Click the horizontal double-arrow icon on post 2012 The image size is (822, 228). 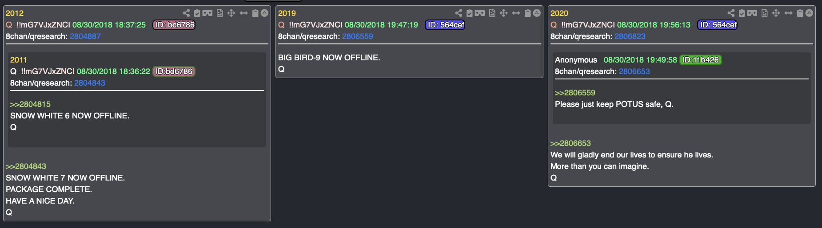tap(243, 13)
